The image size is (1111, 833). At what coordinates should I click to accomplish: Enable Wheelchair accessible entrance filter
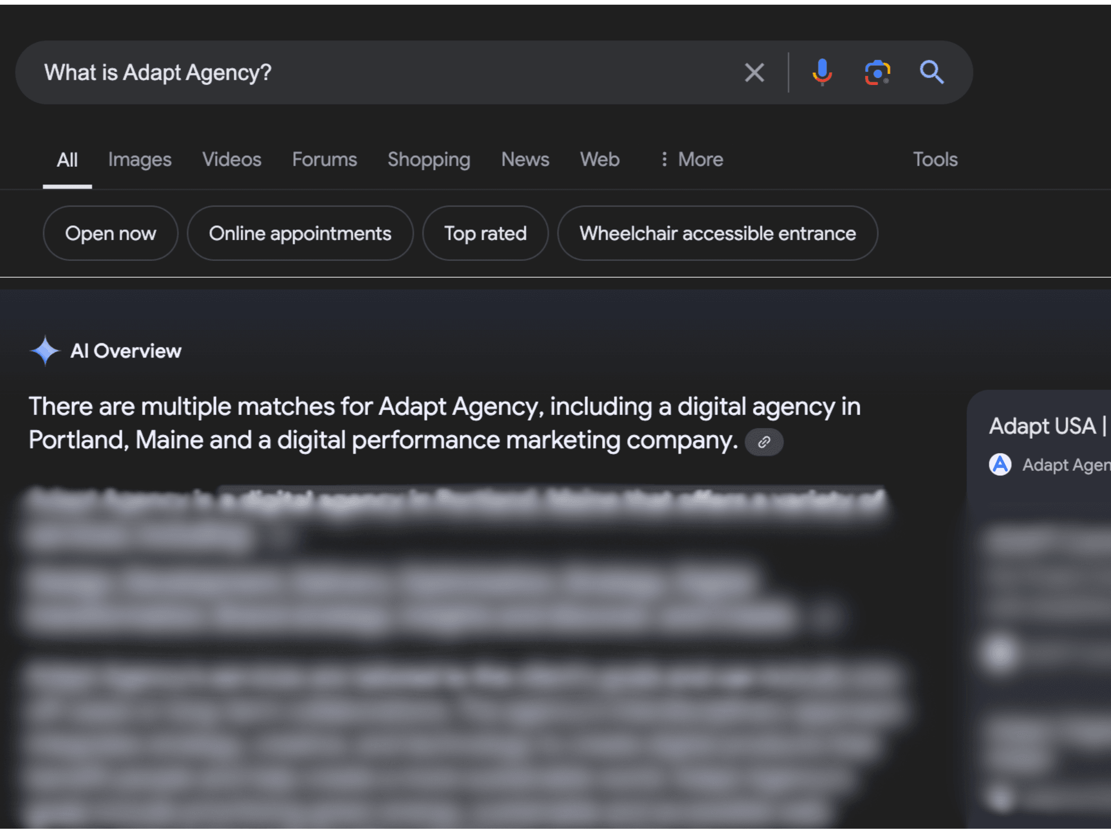tap(717, 233)
